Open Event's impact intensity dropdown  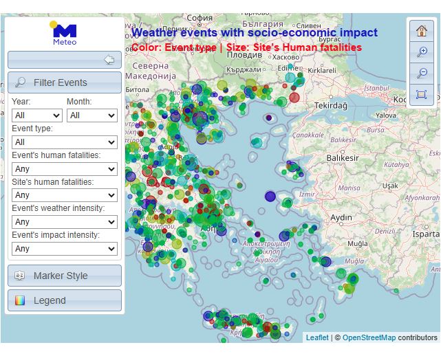pyautogui.click(x=65, y=249)
